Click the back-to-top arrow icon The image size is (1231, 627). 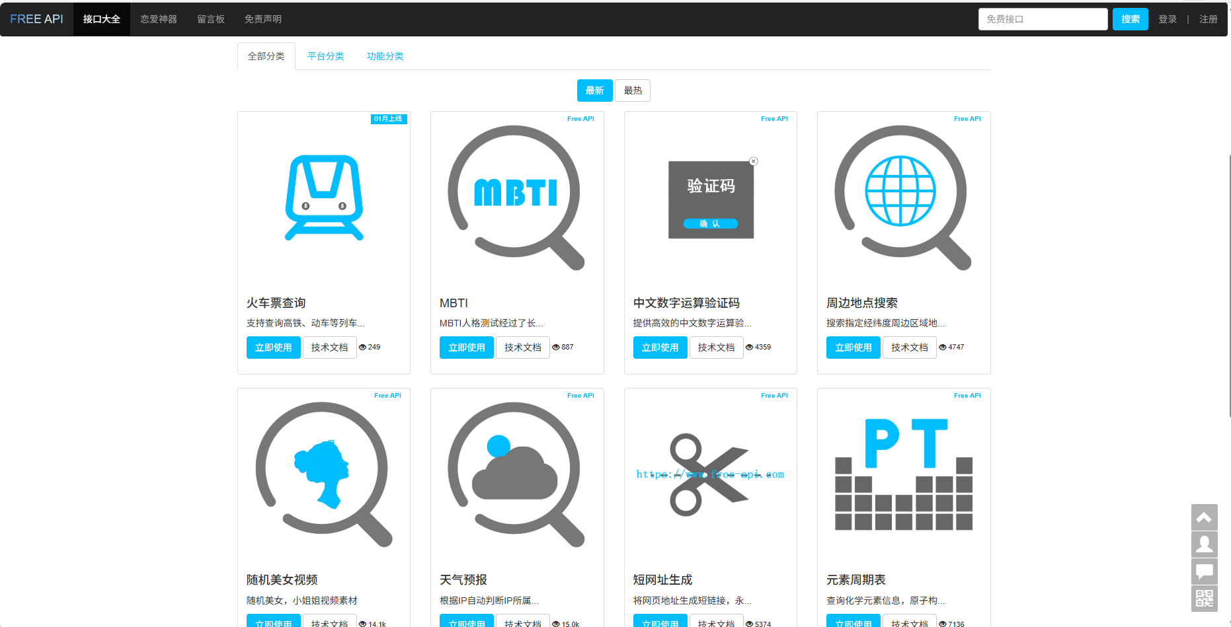coord(1205,517)
